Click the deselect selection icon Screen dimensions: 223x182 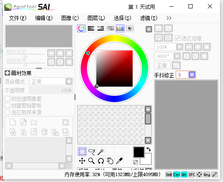(158, 38)
